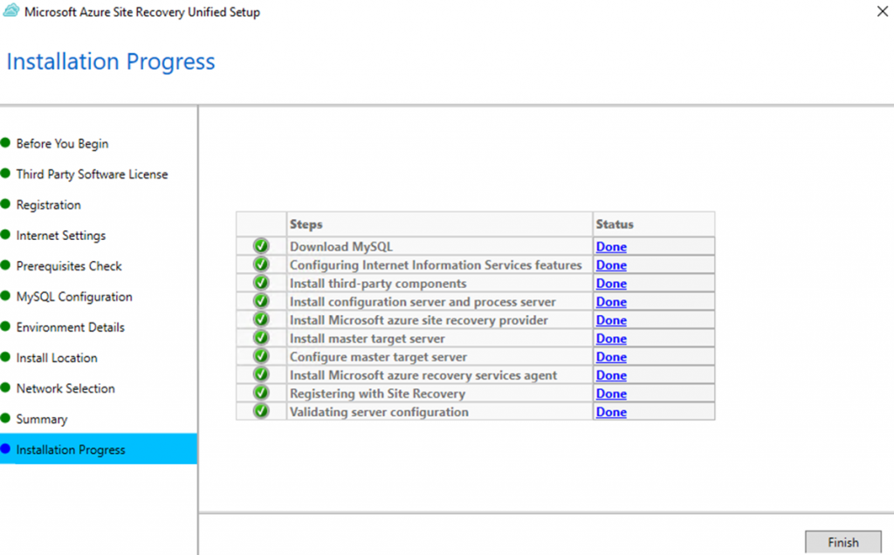Open Done link for Install Microsoft azure site recovery provider
894x555 pixels.
pyautogui.click(x=611, y=320)
